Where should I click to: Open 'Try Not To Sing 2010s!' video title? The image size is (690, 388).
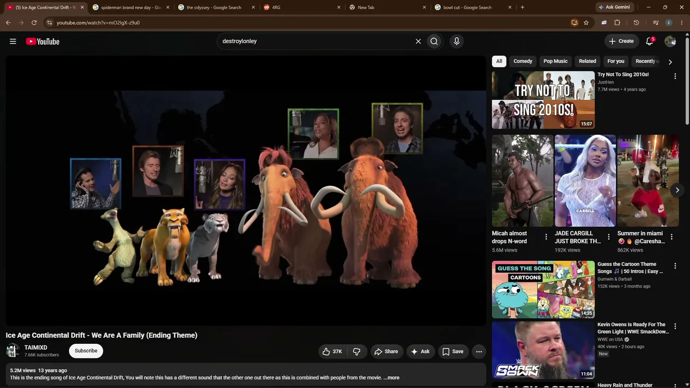pos(623,74)
